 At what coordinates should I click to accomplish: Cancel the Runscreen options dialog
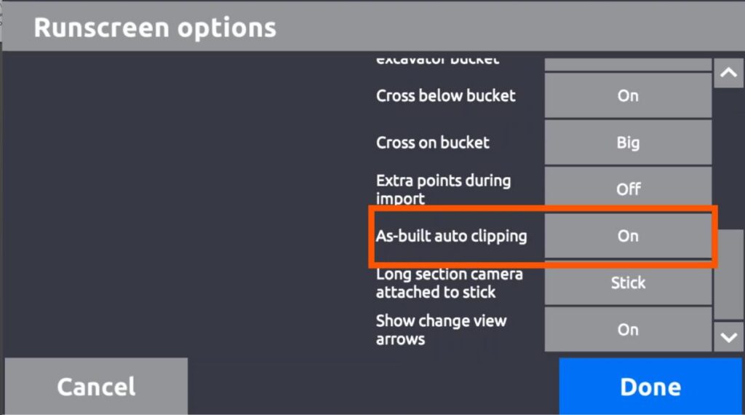pyautogui.click(x=96, y=386)
